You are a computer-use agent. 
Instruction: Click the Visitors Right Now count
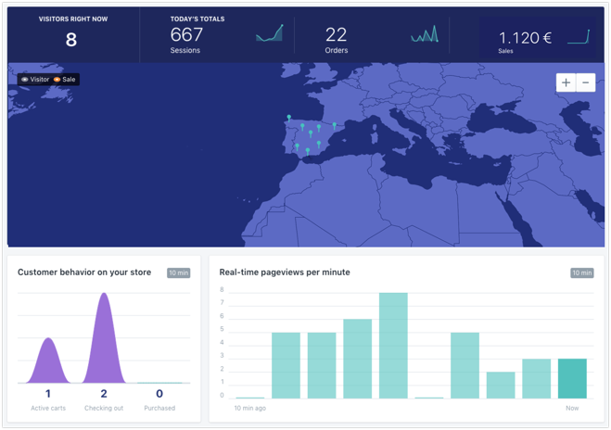coord(71,40)
